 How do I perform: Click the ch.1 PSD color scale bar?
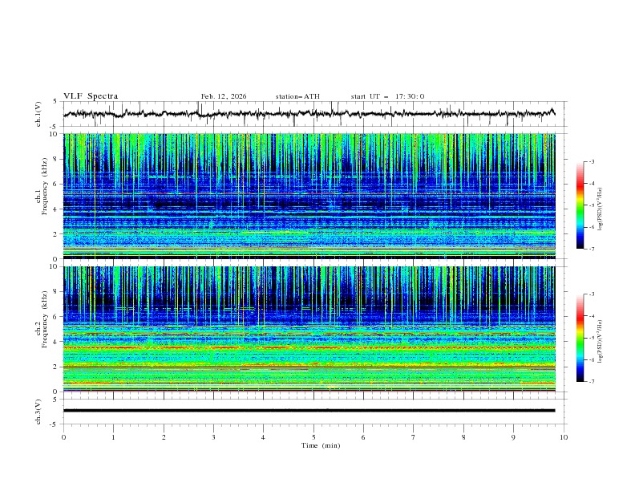580,205
